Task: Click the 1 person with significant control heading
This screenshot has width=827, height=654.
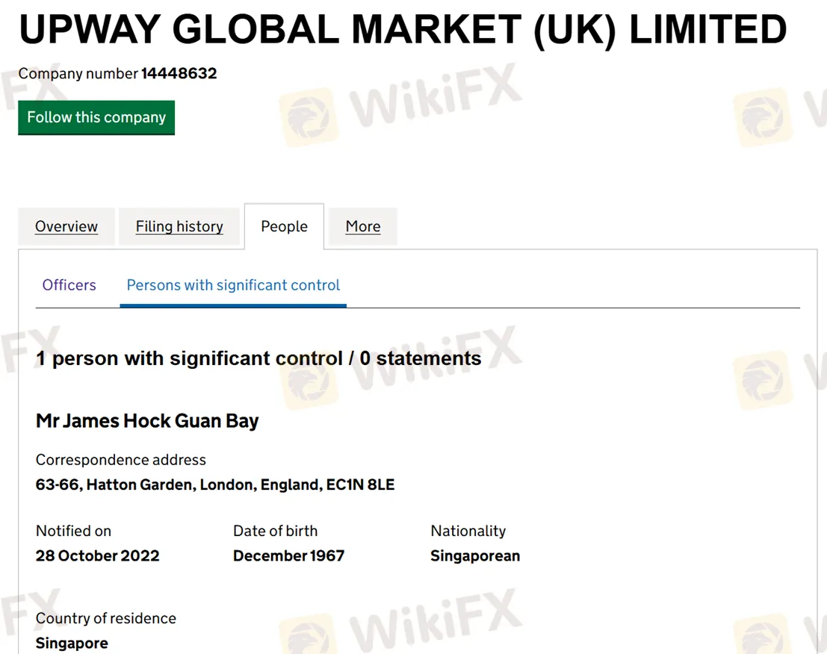Action: click(258, 358)
